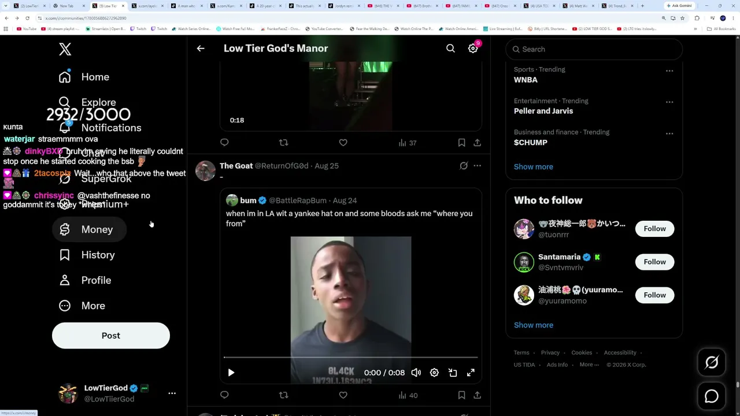Play the quoted video

[x=231, y=373]
